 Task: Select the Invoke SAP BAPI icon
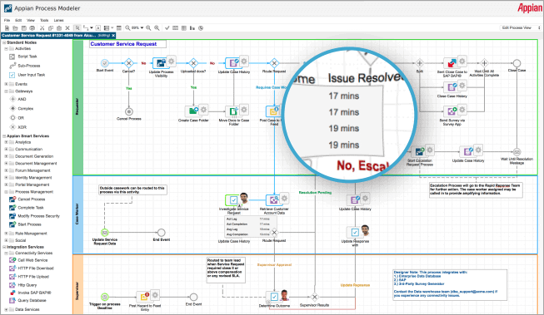click(12, 293)
